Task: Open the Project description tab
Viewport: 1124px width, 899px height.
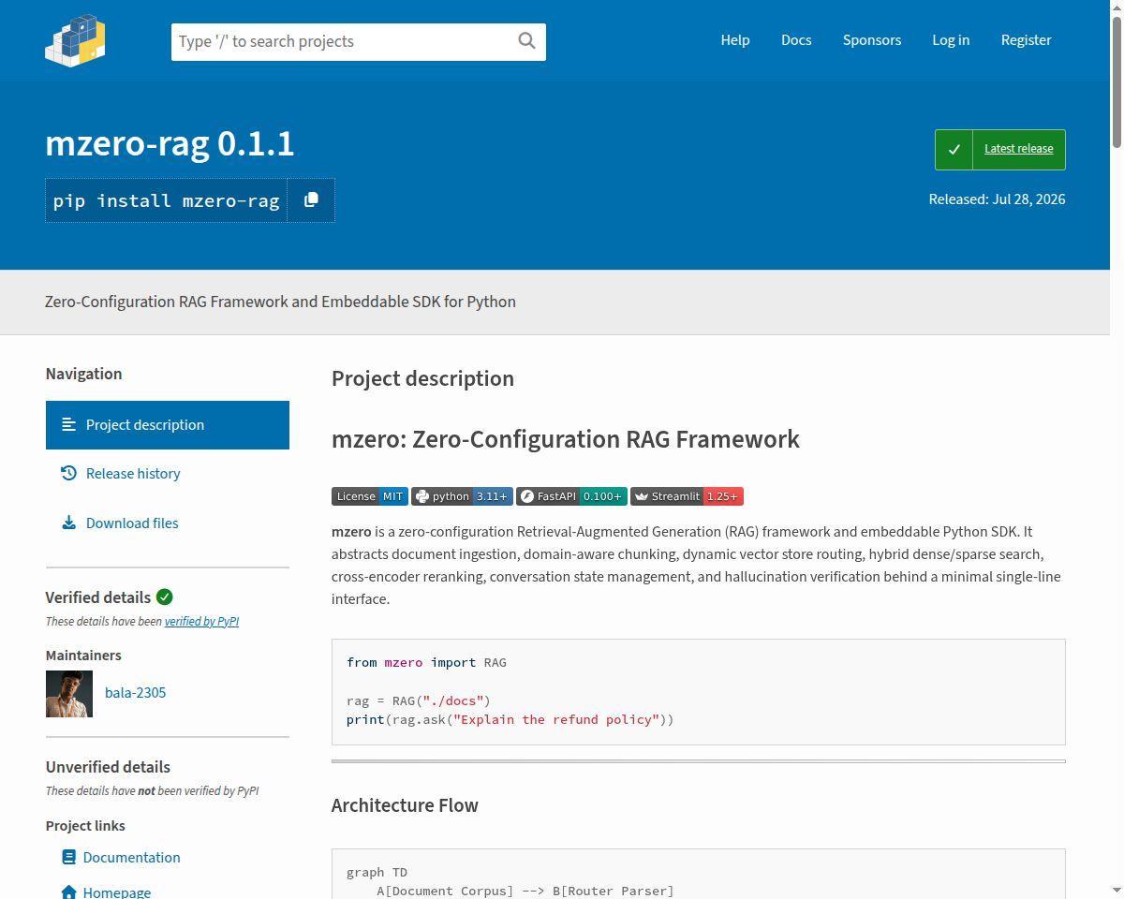Action: pos(168,425)
